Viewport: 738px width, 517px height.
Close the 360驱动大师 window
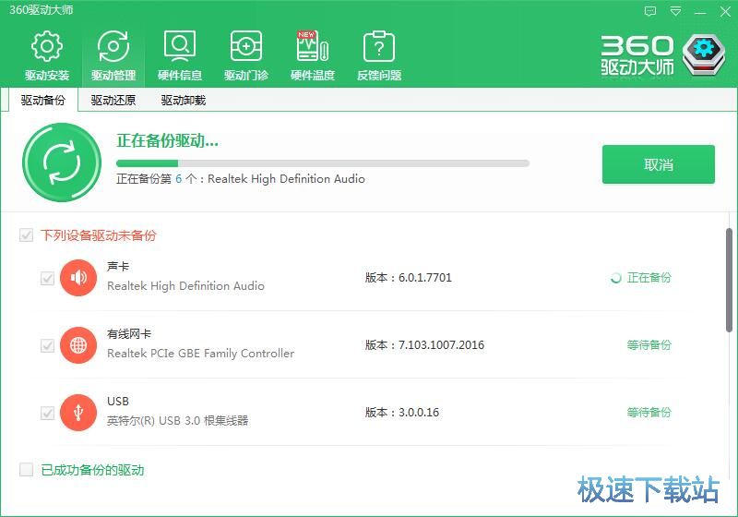click(x=725, y=11)
